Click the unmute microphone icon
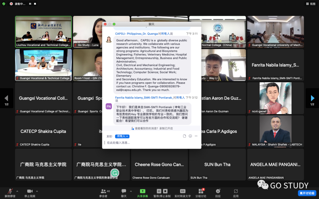The height and width of the screenshot is (199, 319). tap(10, 191)
